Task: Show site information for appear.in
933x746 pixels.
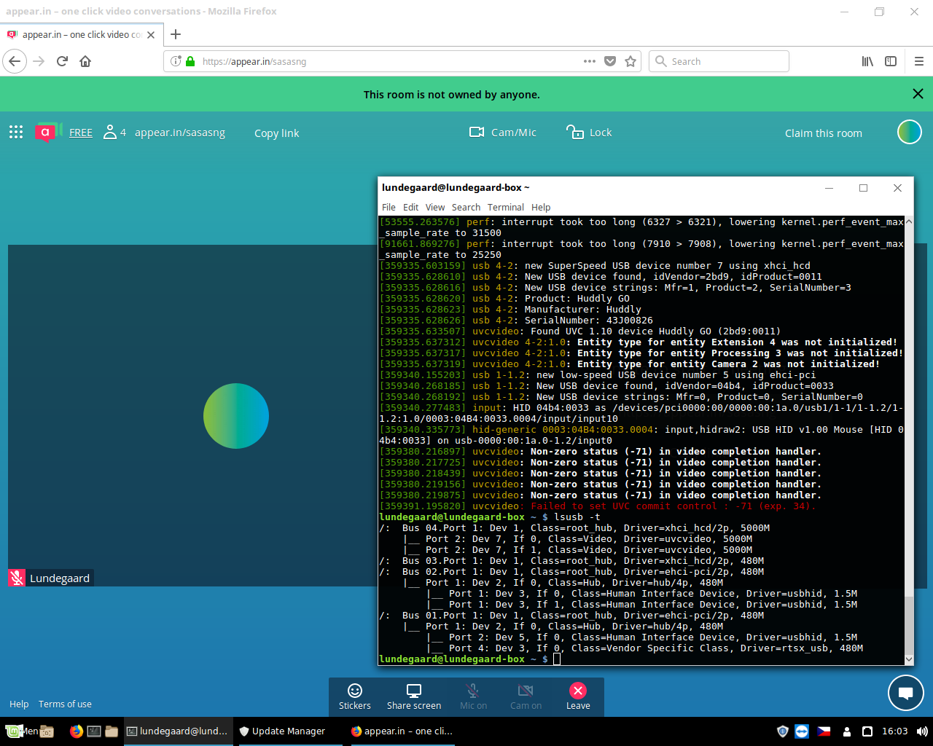Action: coord(176,61)
